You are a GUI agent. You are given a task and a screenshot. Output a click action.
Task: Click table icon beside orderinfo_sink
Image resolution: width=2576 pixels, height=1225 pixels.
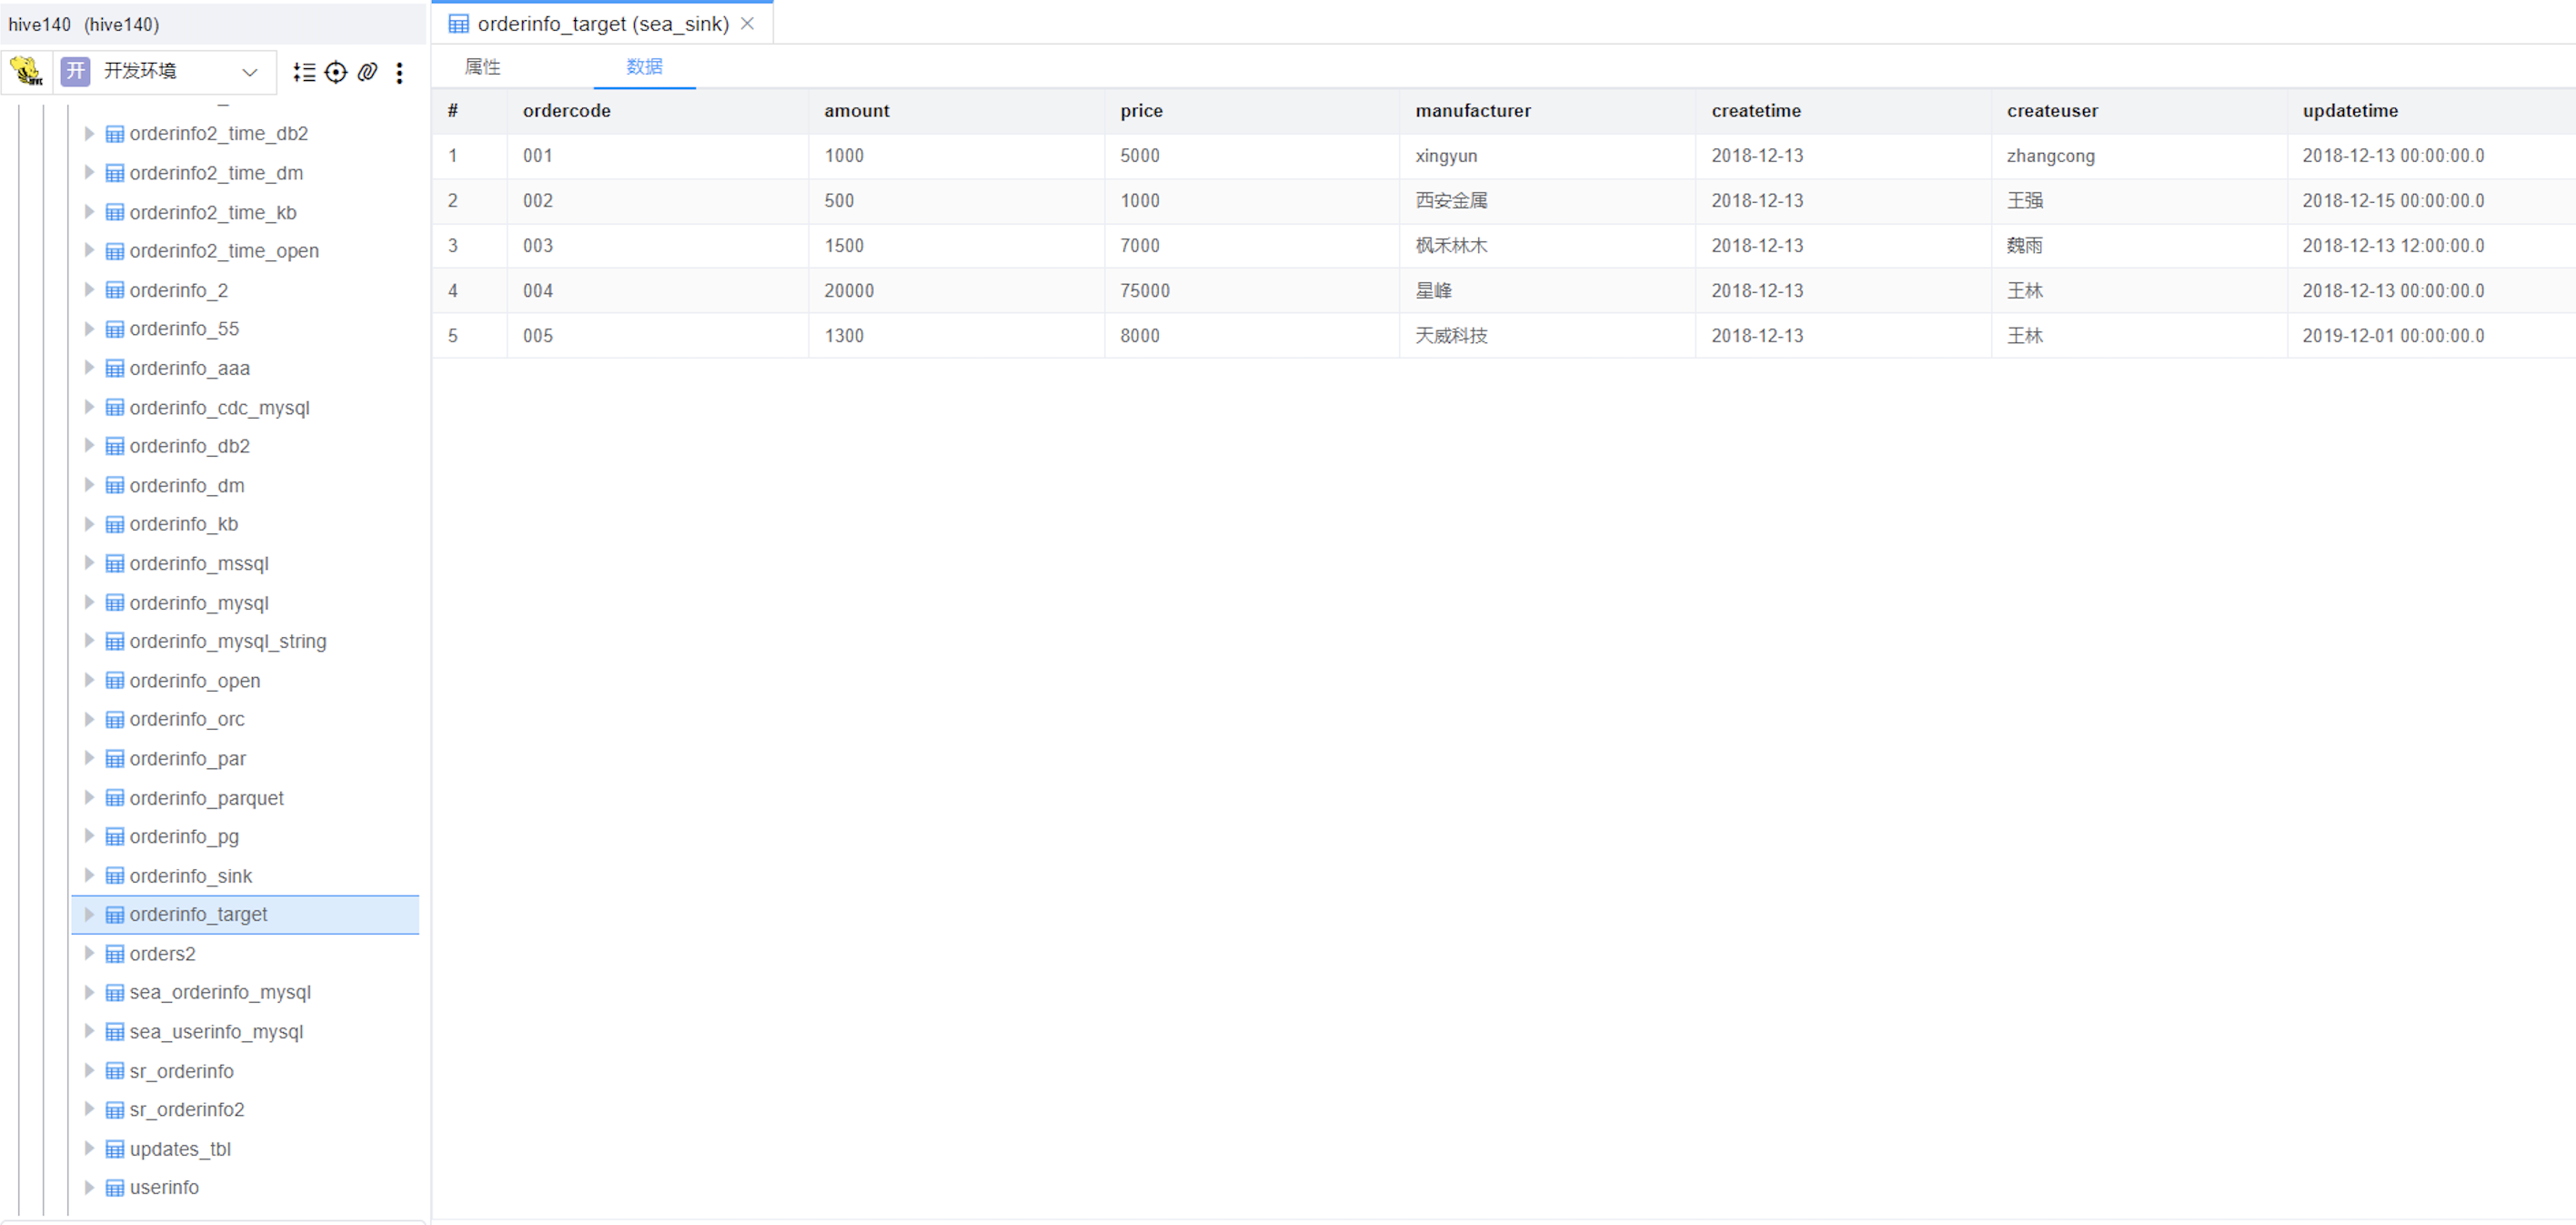click(x=115, y=876)
